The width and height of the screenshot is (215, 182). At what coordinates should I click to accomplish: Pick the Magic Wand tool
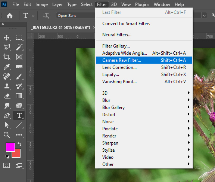(19, 47)
